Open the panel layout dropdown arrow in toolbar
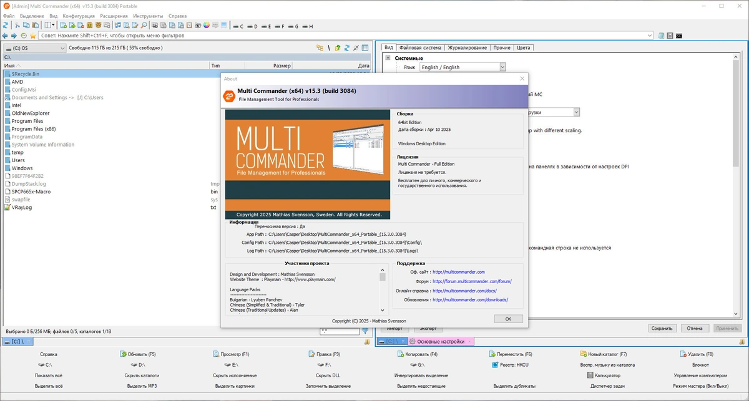The width and height of the screenshot is (749, 401). pyautogui.click(x=54, y=26)
